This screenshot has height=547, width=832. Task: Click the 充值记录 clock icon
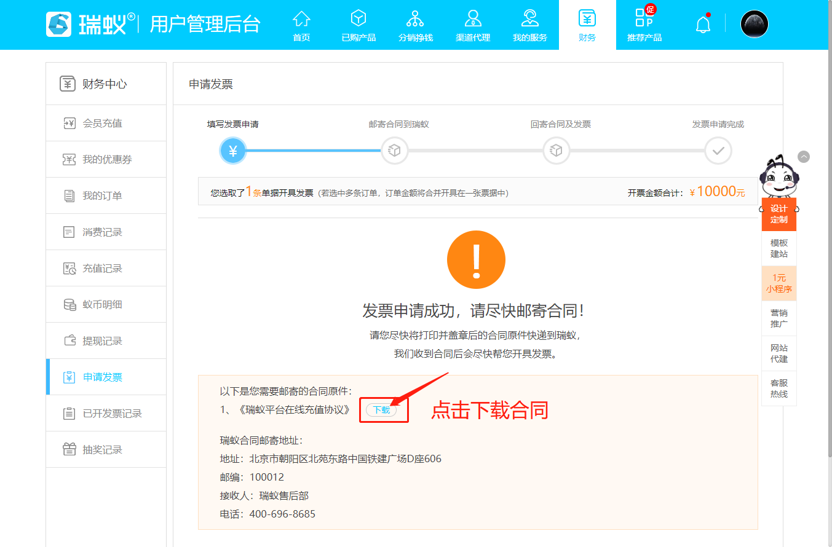point(69,268)
